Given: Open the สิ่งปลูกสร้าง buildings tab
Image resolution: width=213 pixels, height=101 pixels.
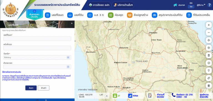Looking at the screenshot, I should (137, 15).
